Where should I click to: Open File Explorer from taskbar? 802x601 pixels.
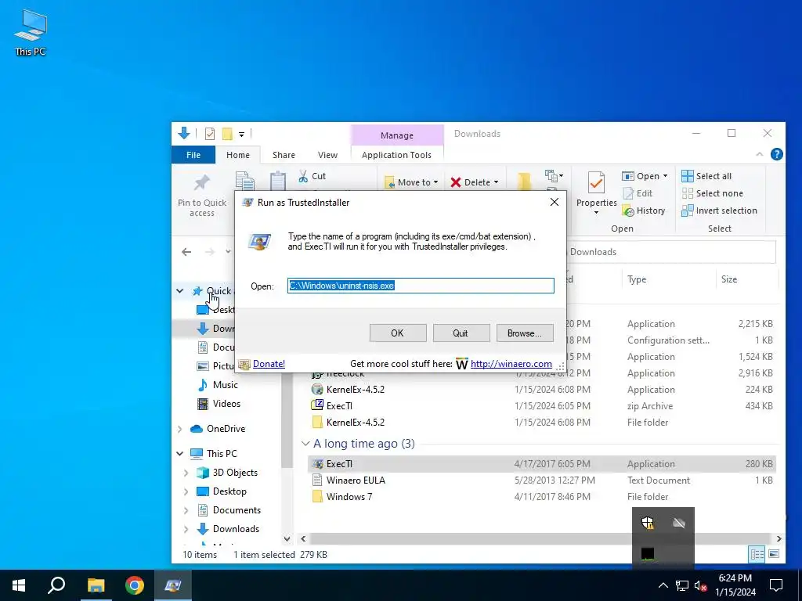click(96, 585)
